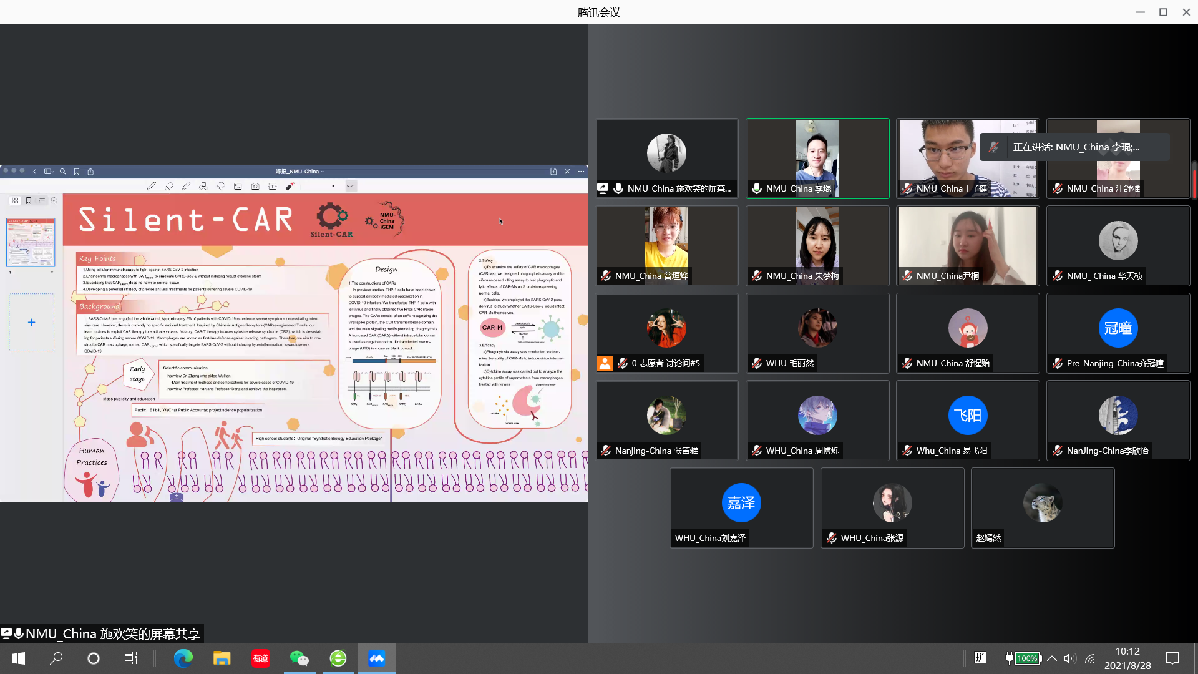The image size is (1198, 674).
Task: Toggle the bookmark icon in header
Action: (x=77, y=172)
